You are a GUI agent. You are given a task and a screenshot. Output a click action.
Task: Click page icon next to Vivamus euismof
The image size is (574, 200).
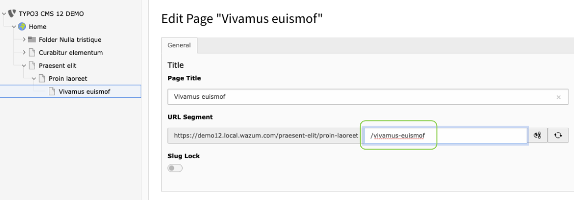tap(51, 92)
